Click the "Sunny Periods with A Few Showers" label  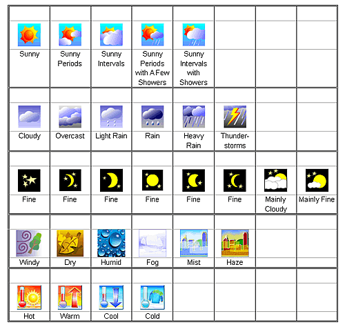coord(152,68)
